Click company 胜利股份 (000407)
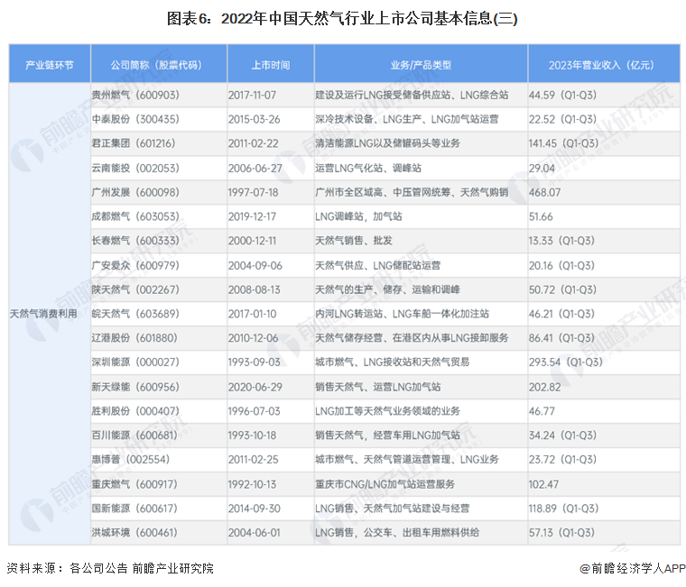 [135, 411]
